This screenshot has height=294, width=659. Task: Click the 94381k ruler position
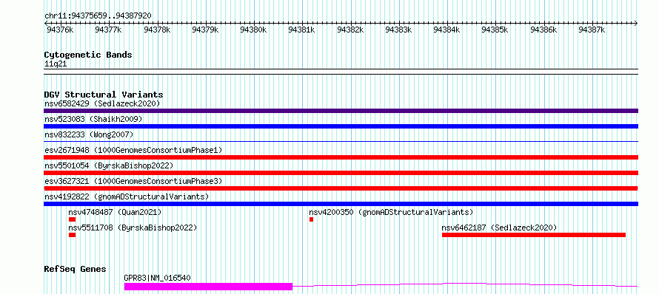pyautogui.click(x=302, y=30)
